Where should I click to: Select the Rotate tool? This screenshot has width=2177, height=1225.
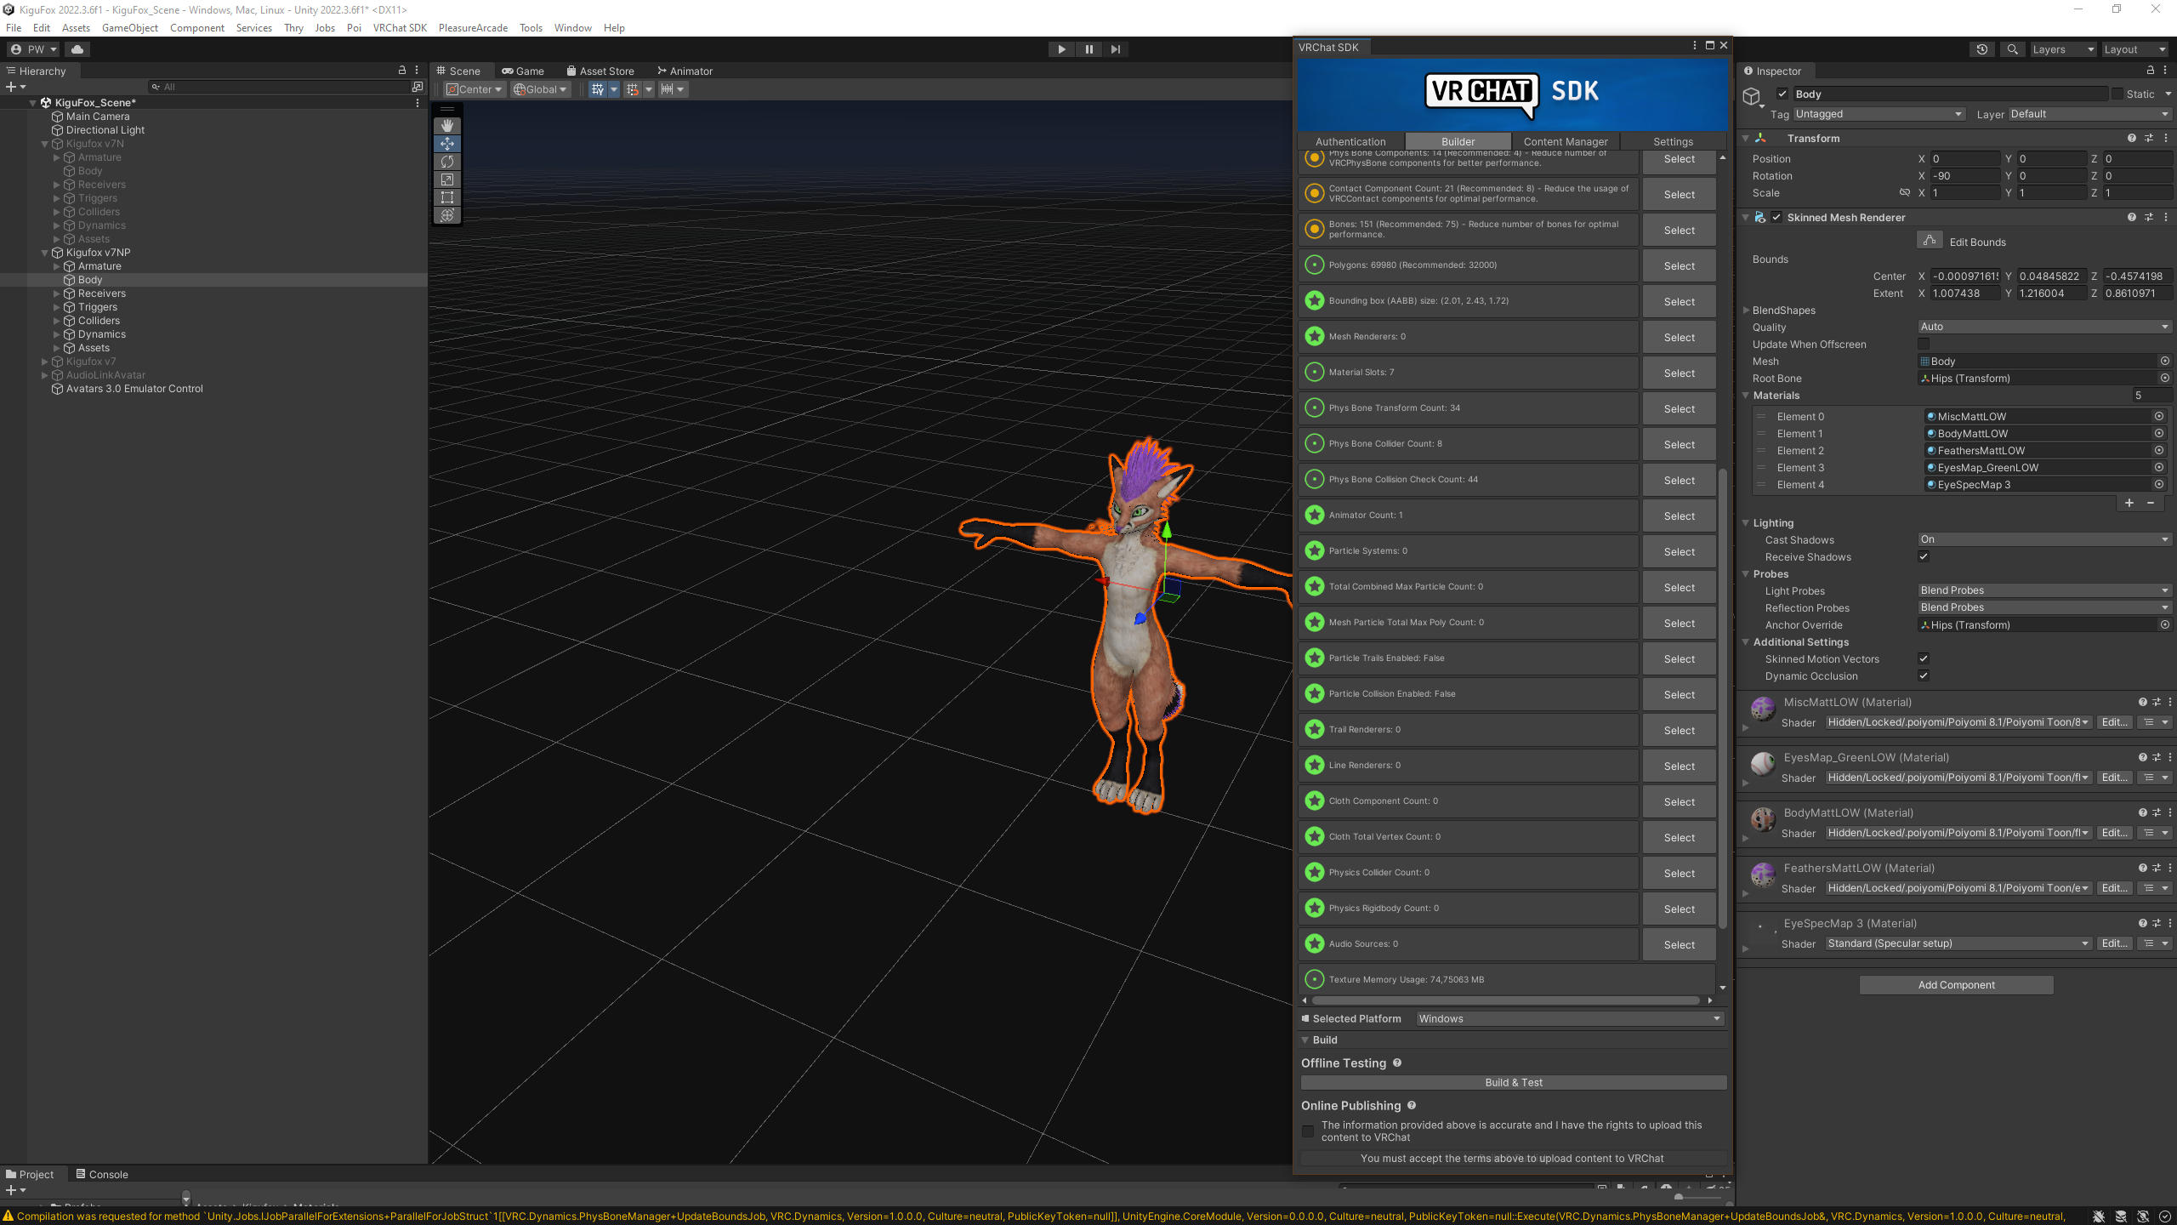448,162
